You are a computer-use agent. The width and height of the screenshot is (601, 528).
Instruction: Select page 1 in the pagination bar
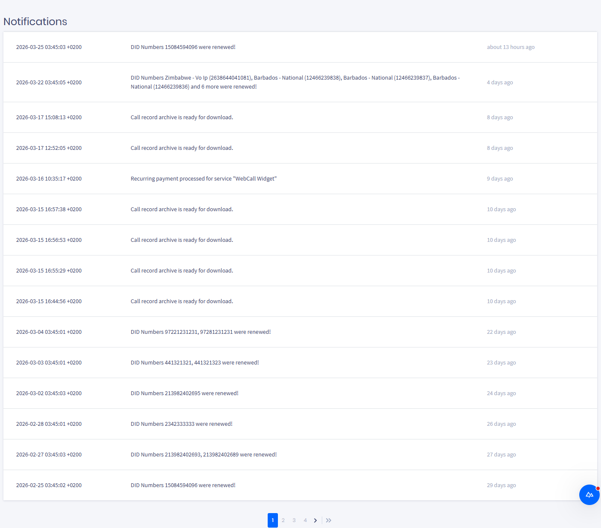pos(272,520)
